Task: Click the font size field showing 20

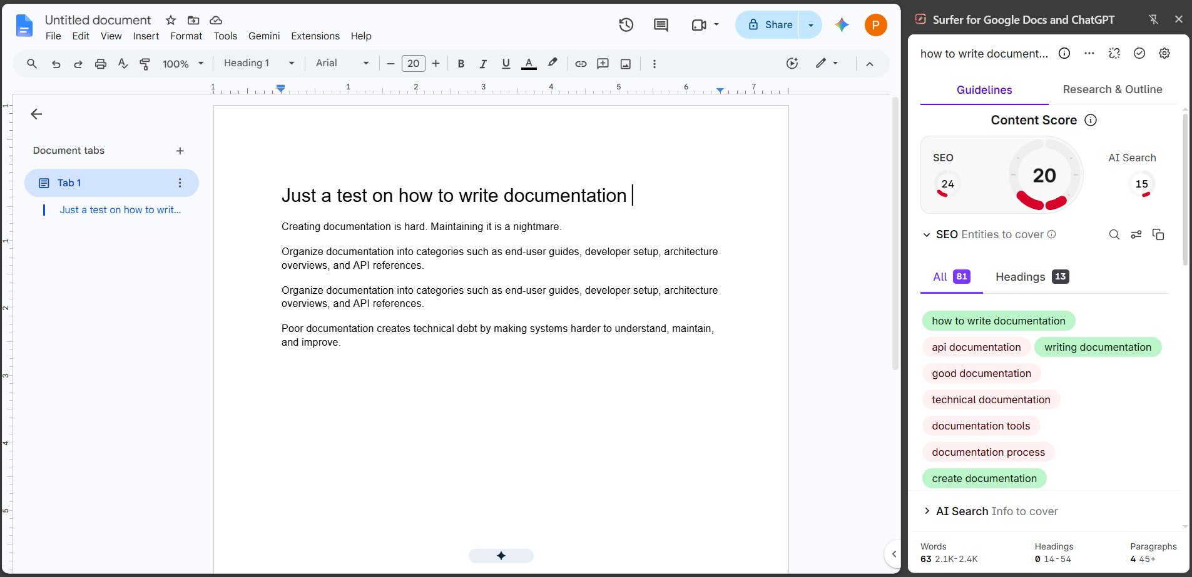Action: [413, 63]
